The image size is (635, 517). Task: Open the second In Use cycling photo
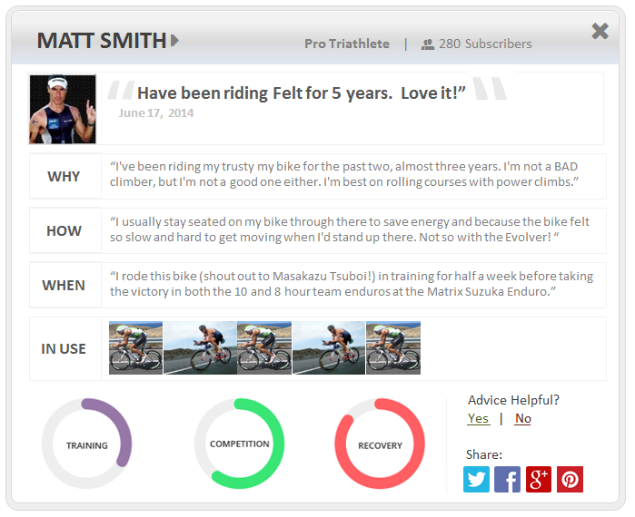(x=200, y=347)
